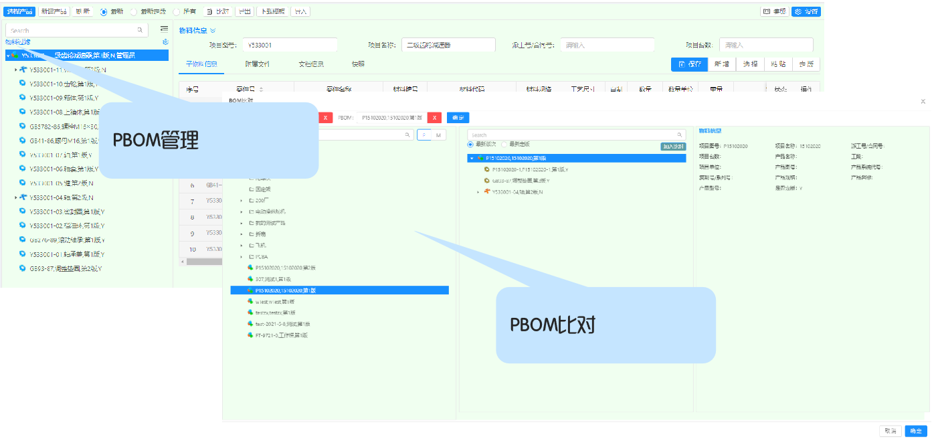This screenshot has width=932, height=439.
Task: Open the 快照 tab
Action: [x=358, y=64]
